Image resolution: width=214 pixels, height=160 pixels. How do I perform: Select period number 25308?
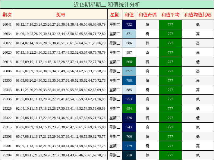(7, 136)
